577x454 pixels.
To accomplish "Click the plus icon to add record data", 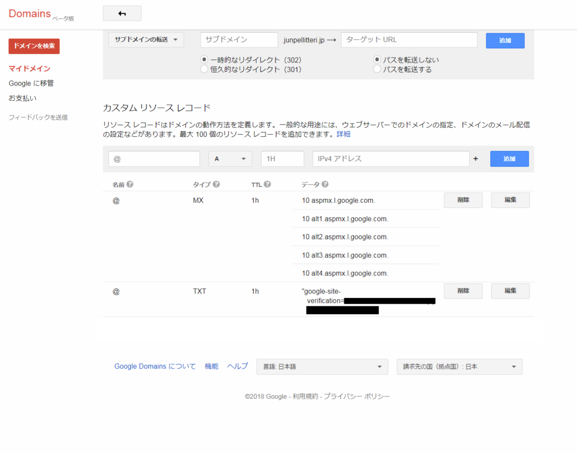I will [475, 159].
